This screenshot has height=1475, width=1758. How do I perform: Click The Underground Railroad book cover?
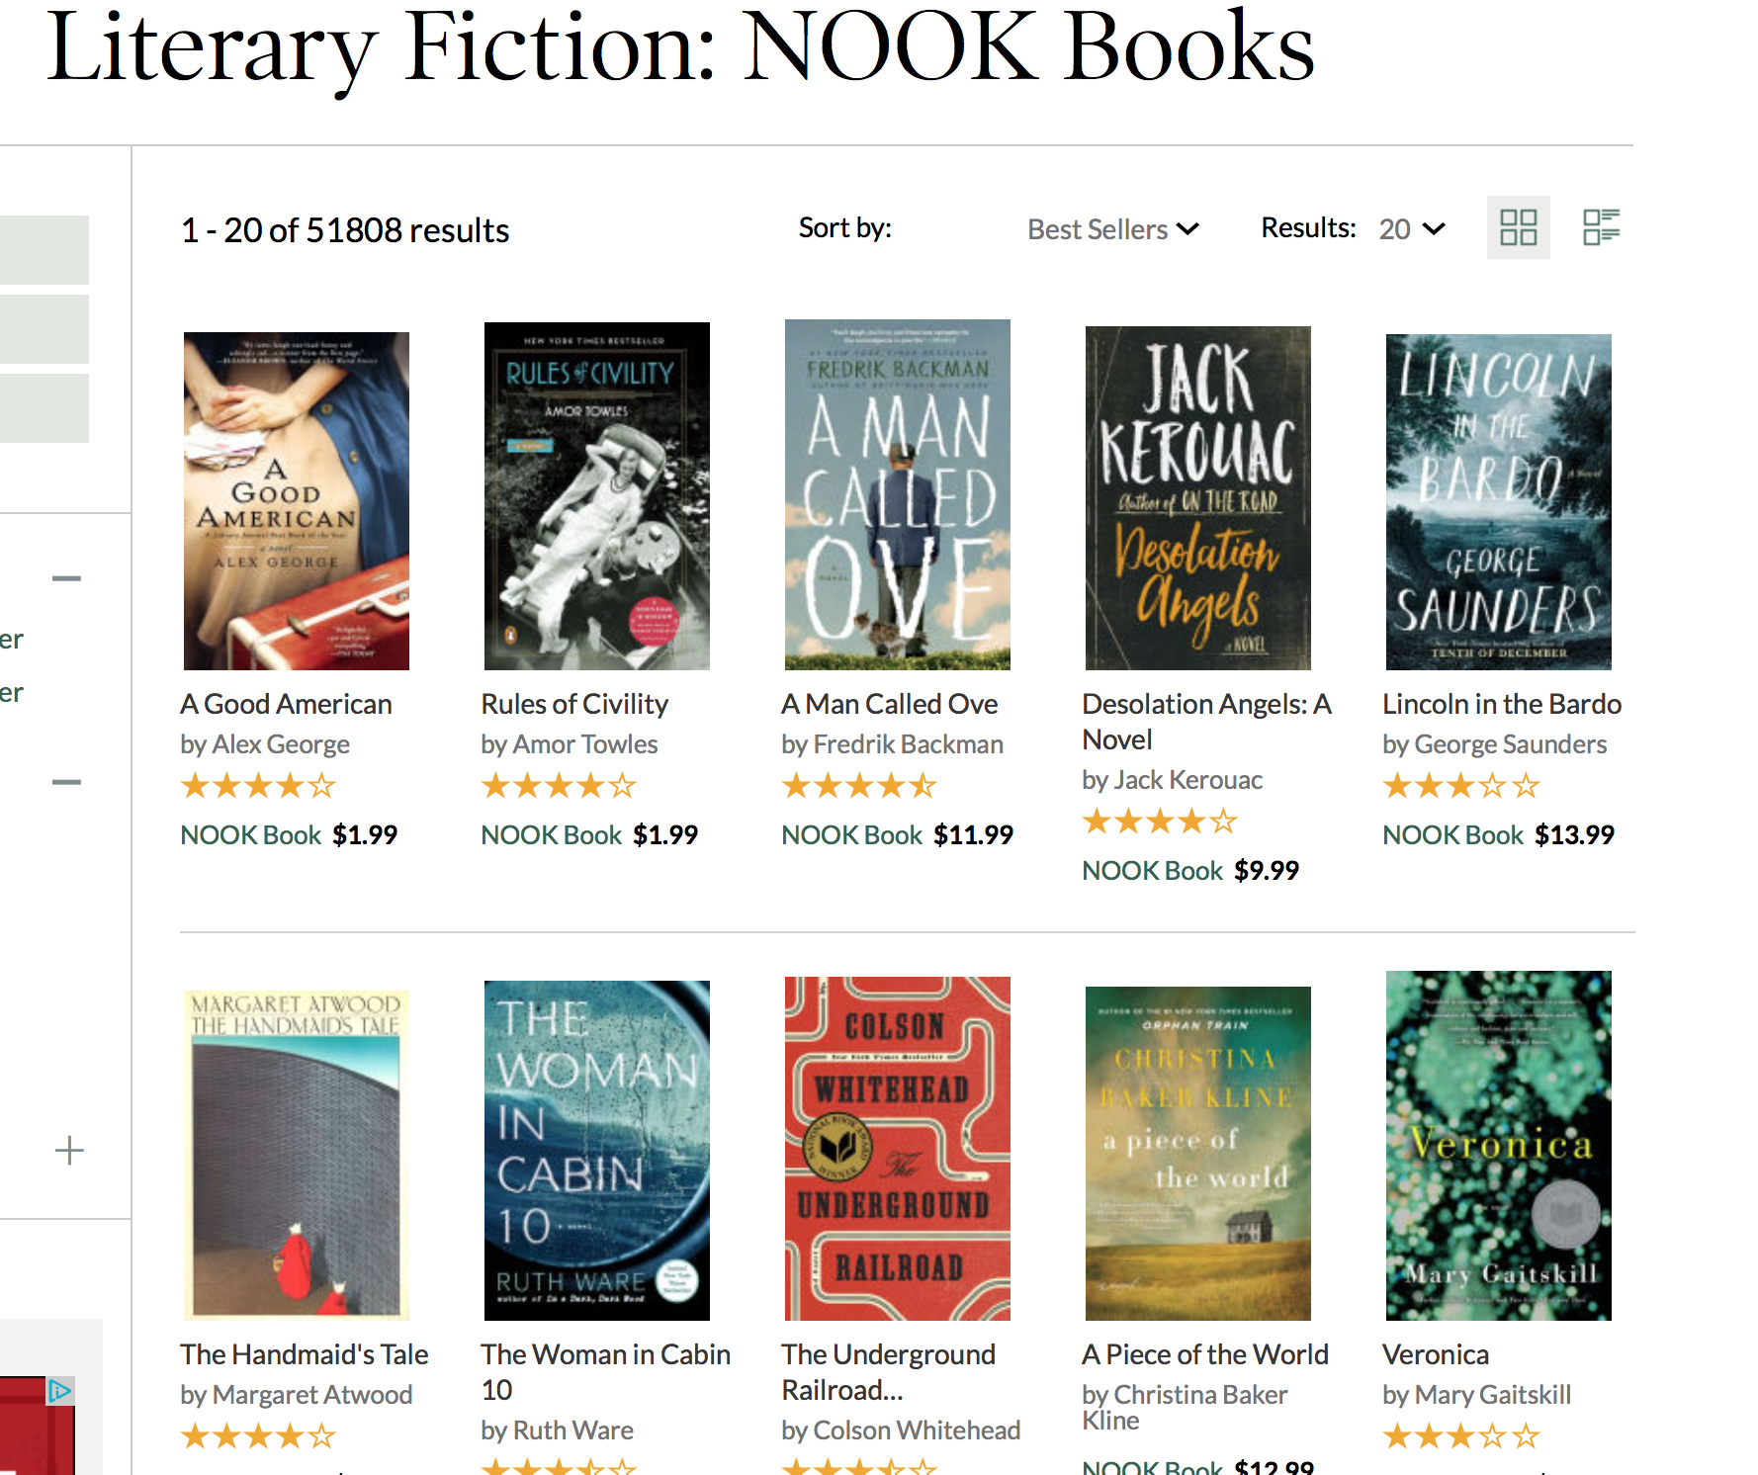point(898,1149)
